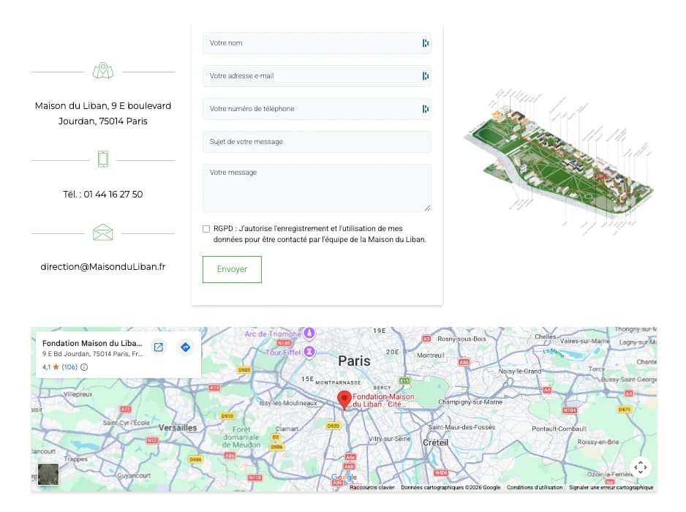Click the green mobile phone icon
The width and height of the screenshot is (686, 512).
click(x=103, y=159)
